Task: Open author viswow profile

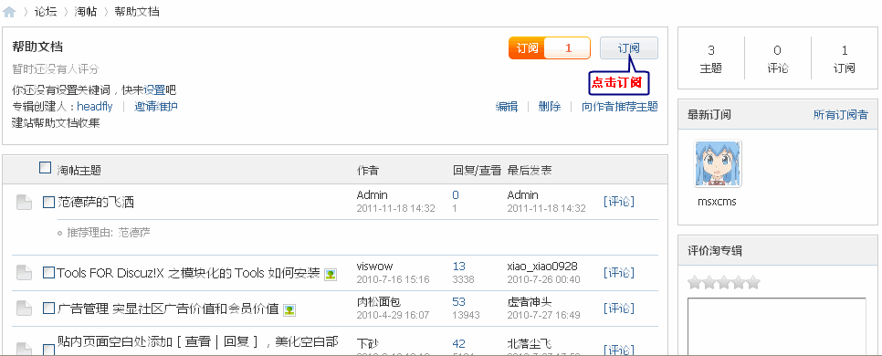Action: (x=374, y=267)
